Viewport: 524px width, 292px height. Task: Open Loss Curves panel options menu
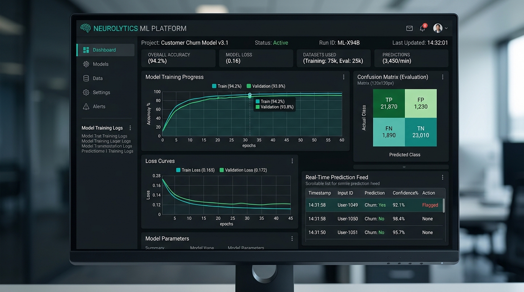[x=292, y=161]
